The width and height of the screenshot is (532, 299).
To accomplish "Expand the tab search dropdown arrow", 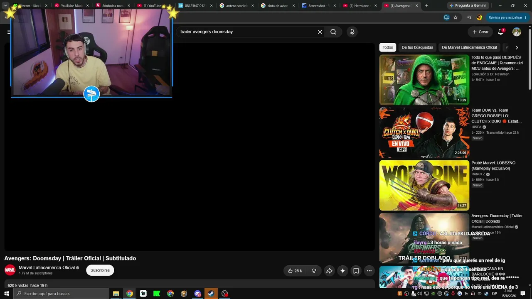I will (5, 6).
